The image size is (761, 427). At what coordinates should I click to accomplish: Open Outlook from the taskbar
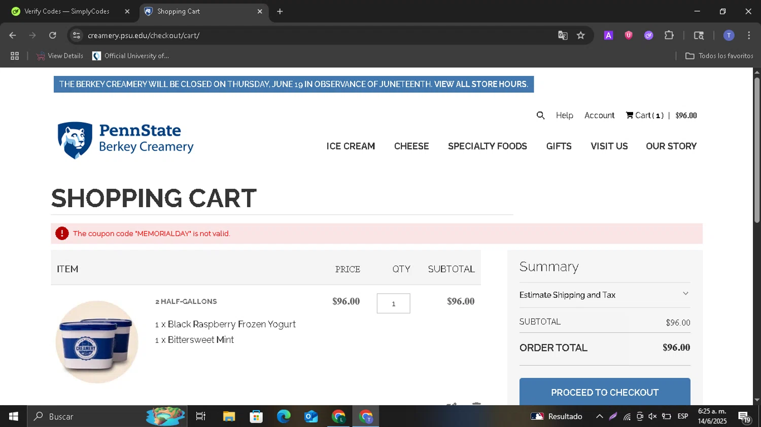311,416
